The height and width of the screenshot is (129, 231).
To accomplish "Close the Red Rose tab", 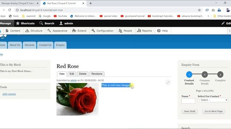I will pos(83,3).
